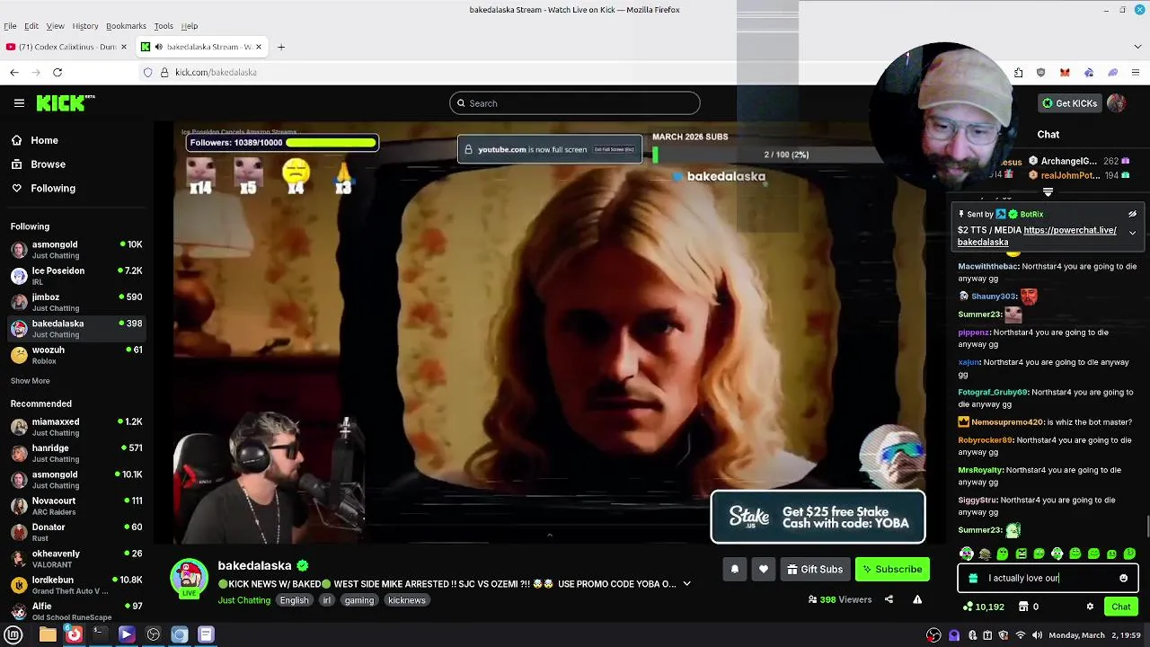The height and width of the screenshot is (647, 1150).
Task: Open a new Firefox tab
Action: (280, 47)
